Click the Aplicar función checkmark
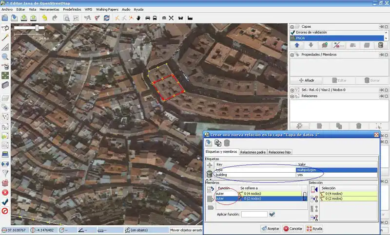 [x=272, y=214]
